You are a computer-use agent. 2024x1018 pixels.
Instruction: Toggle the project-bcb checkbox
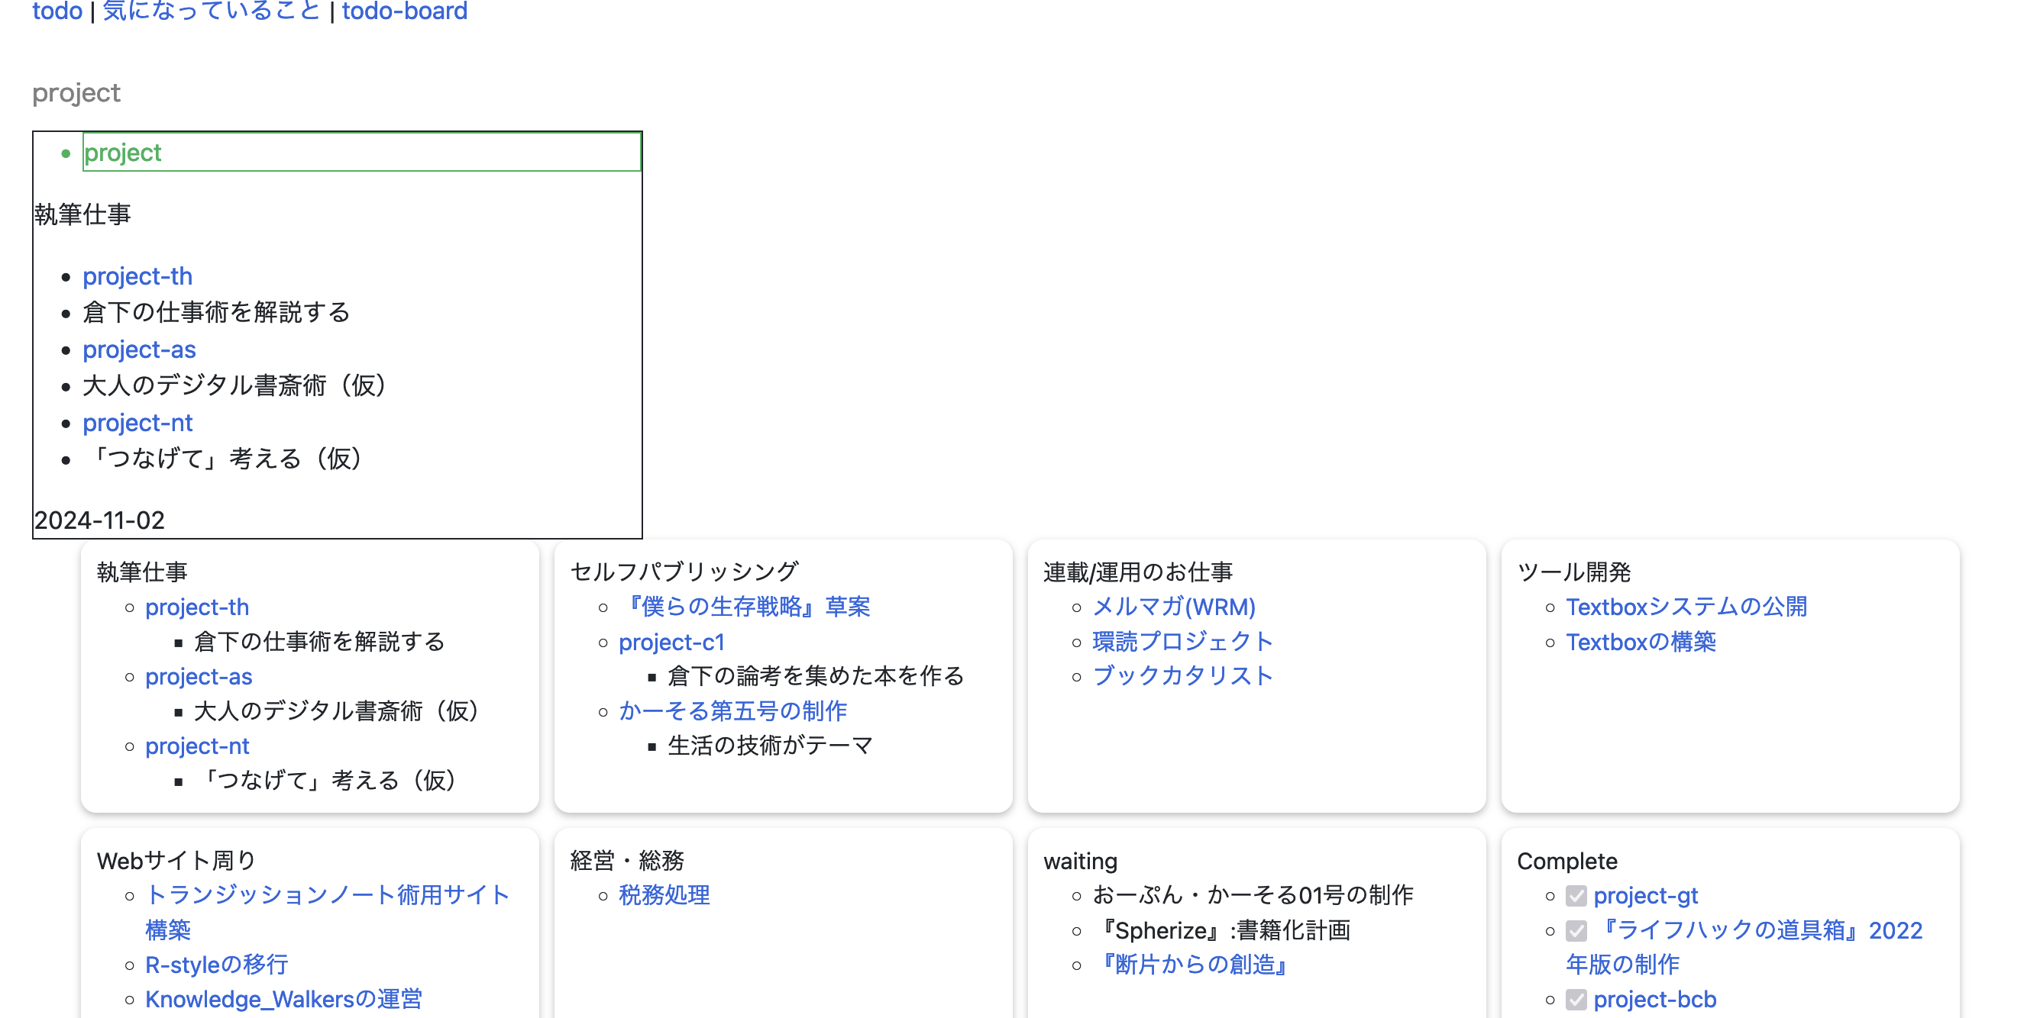coord(1576,1000)
